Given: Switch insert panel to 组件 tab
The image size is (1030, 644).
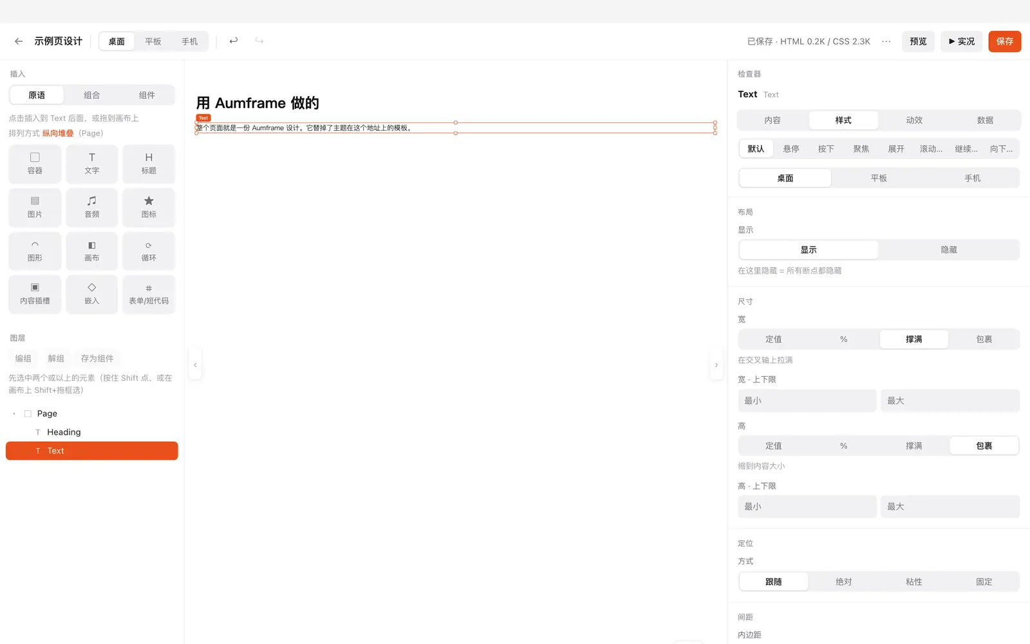Looking at the screenshot, I should [147, 95].
